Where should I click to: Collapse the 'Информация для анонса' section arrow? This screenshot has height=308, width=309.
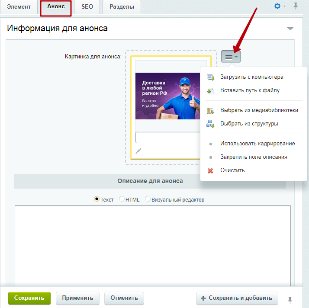coord(290,29)
